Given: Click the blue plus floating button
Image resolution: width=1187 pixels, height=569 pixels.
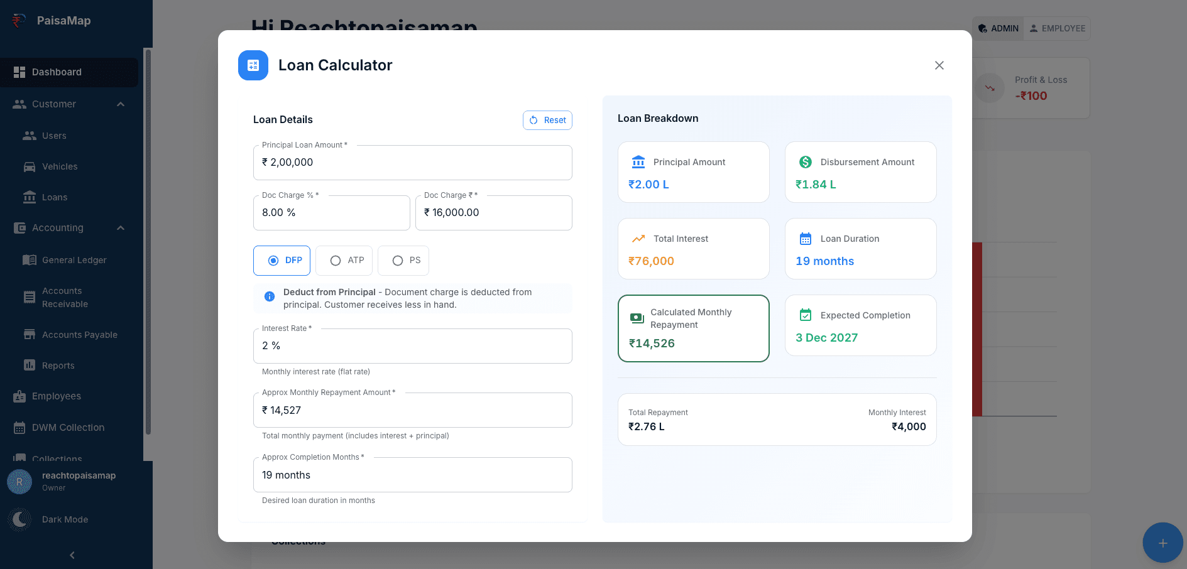Looking at the screenshot, I should (1162, 543).
